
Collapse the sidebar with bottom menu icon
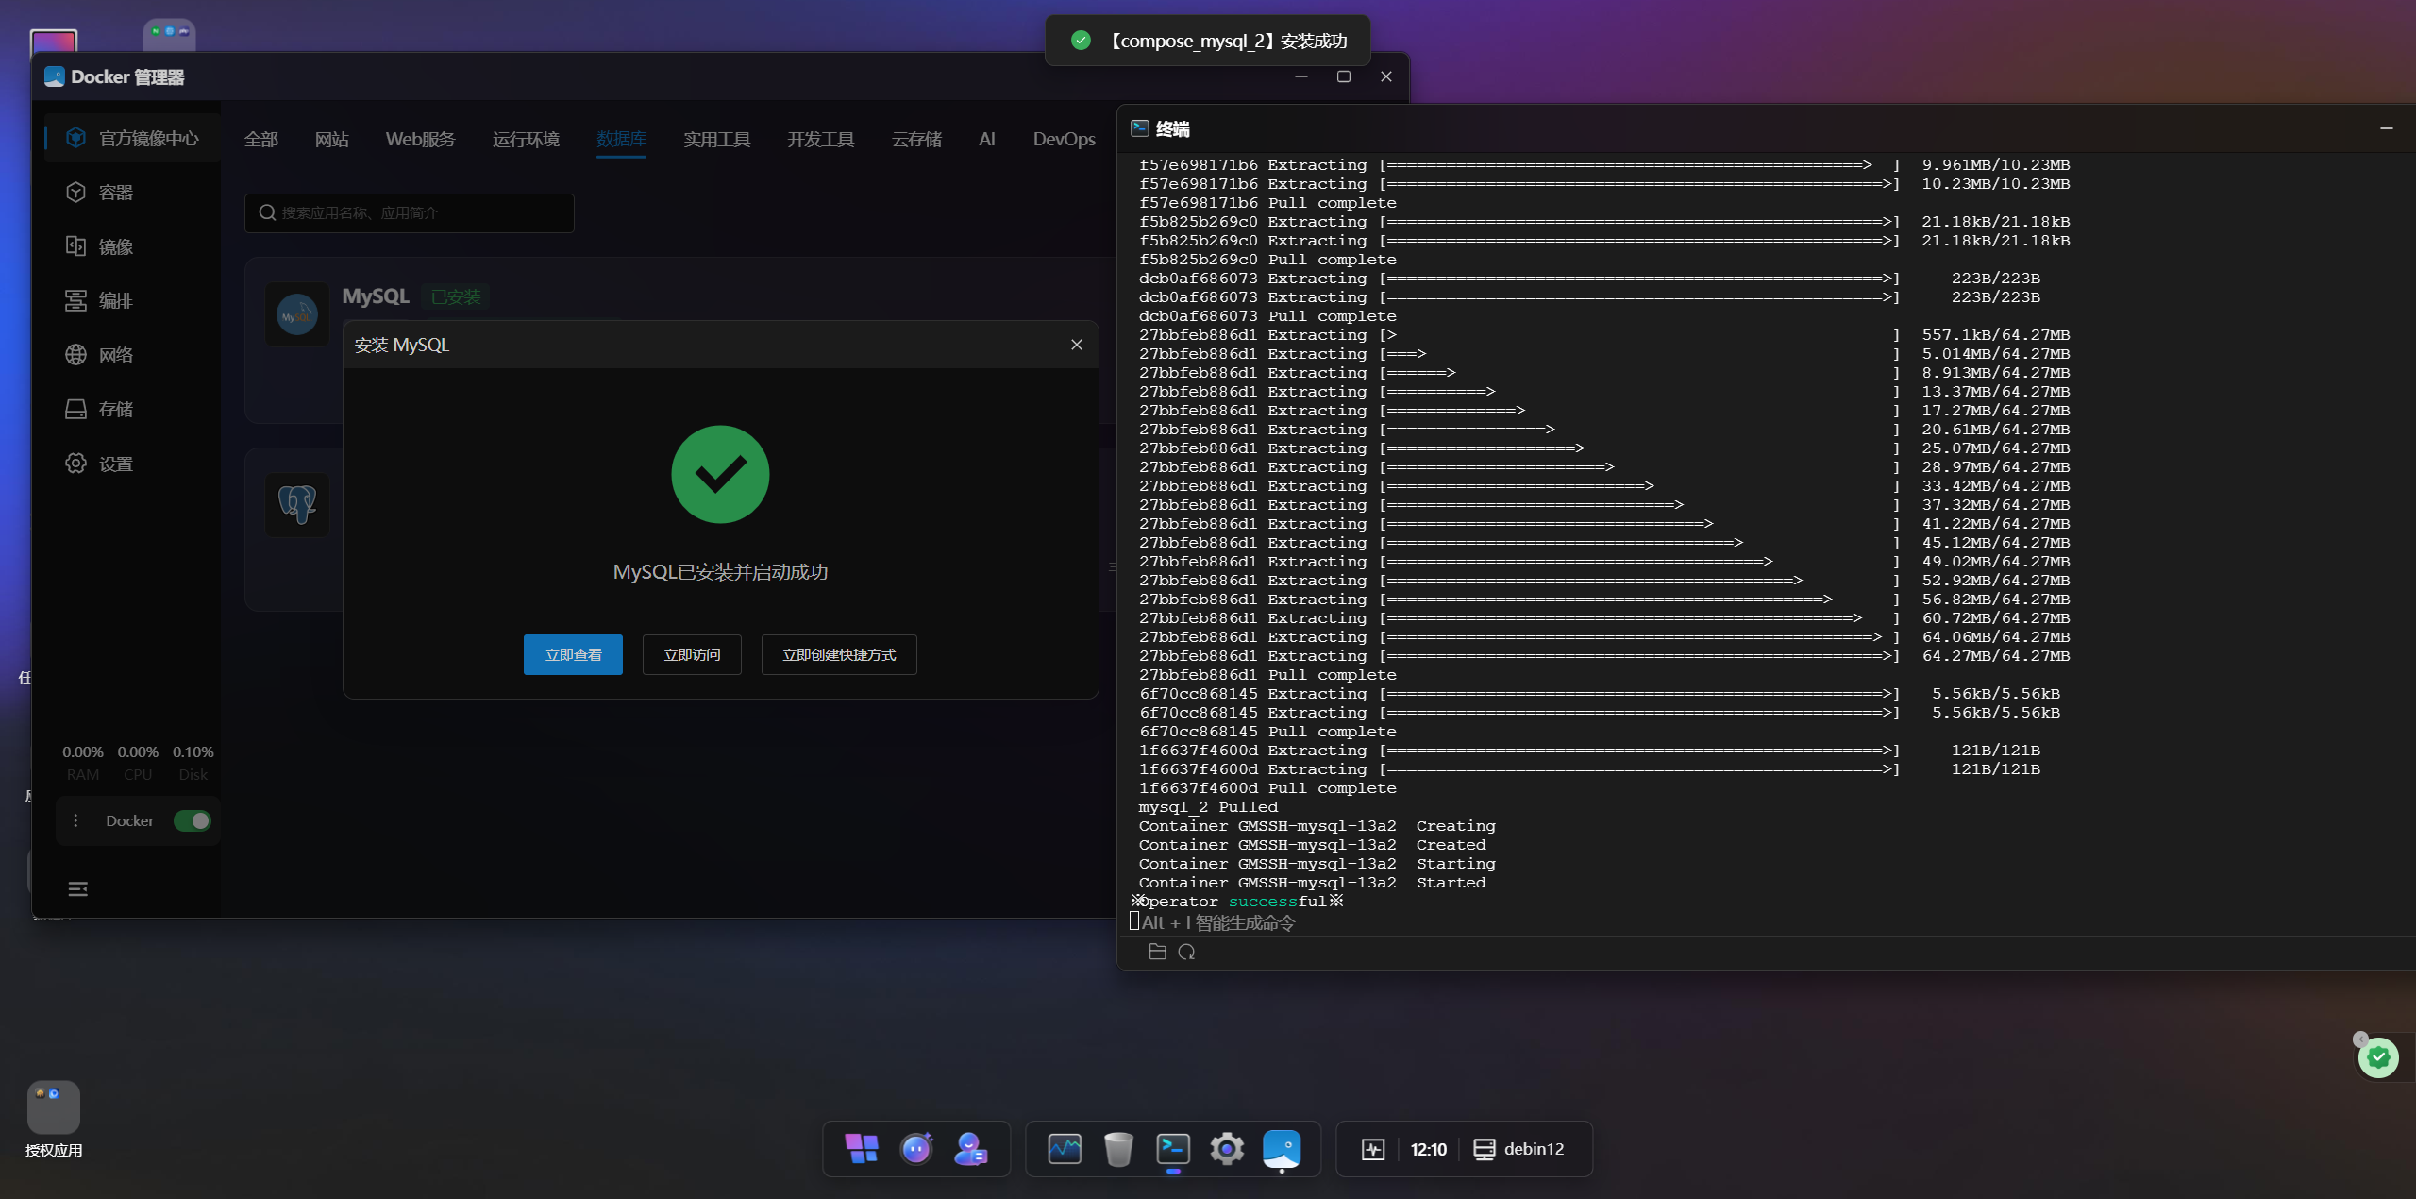[x=78, y=888]
